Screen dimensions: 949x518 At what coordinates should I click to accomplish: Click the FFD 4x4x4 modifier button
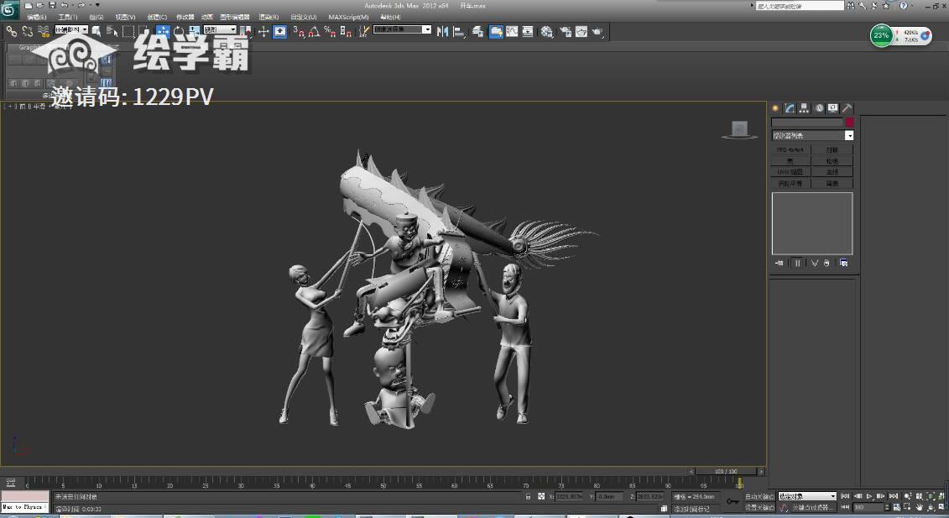(x=790, y=149)
